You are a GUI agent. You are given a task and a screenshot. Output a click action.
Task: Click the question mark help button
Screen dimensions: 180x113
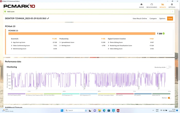click(173, 12)
